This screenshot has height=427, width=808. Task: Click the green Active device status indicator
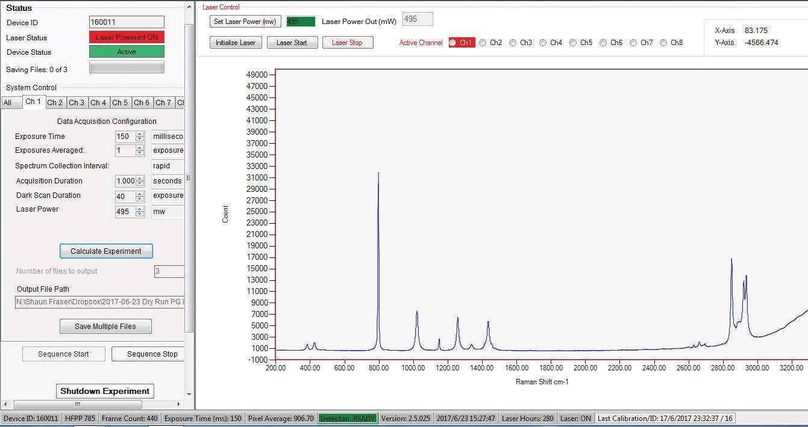tap(127, 52)
